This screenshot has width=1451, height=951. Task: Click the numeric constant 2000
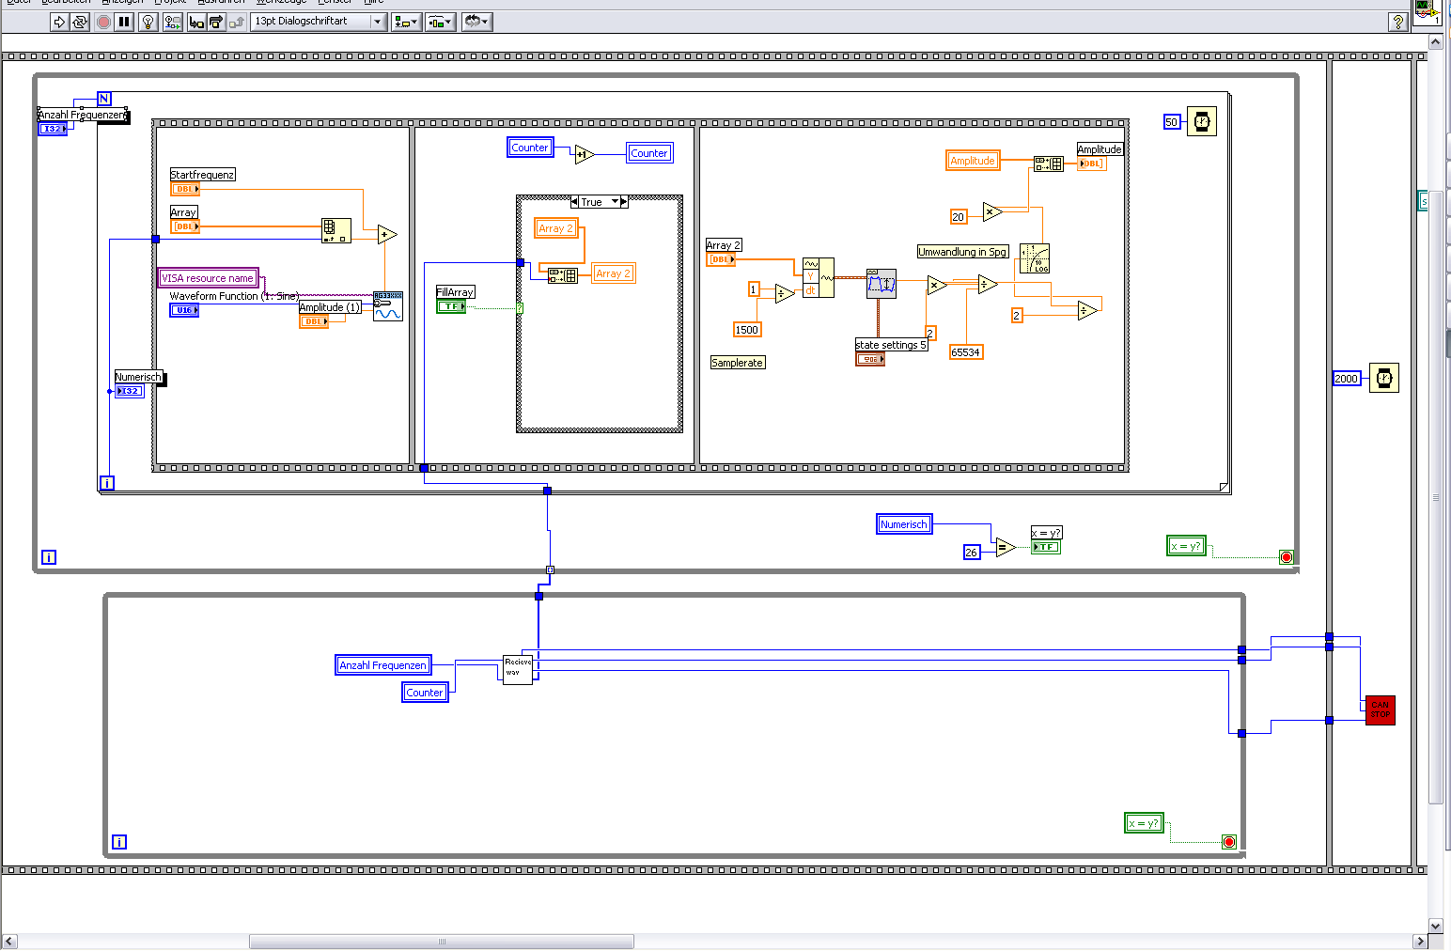(x=1347, y=379)
